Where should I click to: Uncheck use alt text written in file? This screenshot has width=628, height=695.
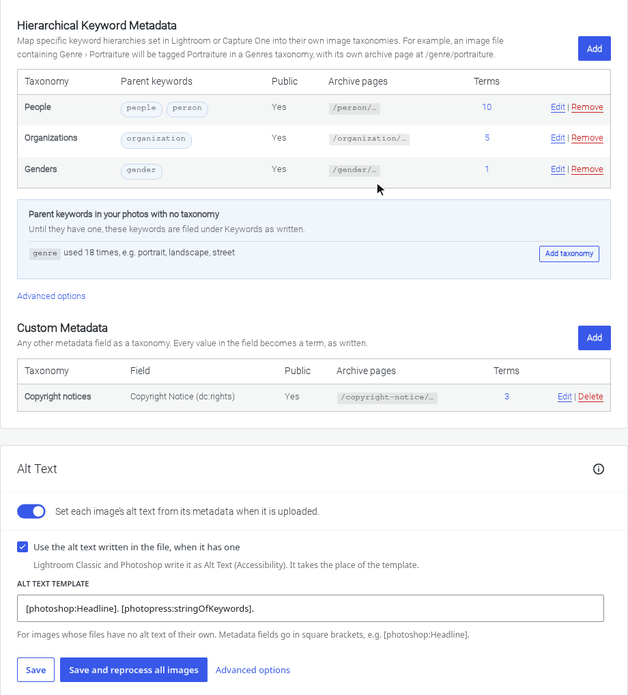pyautogui.click(x=23, y=547)
